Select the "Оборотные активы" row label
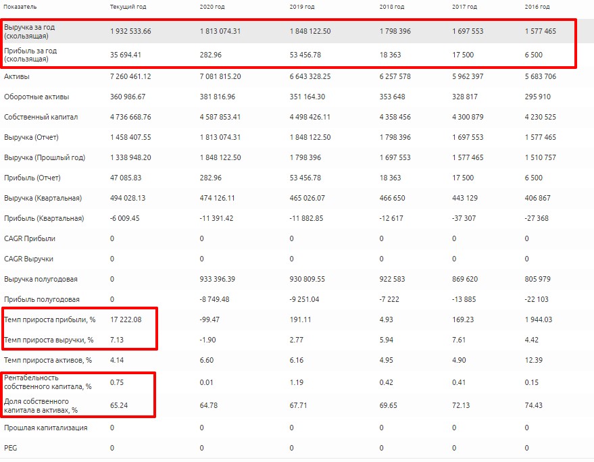594x462 pixels. coord(36,97)
